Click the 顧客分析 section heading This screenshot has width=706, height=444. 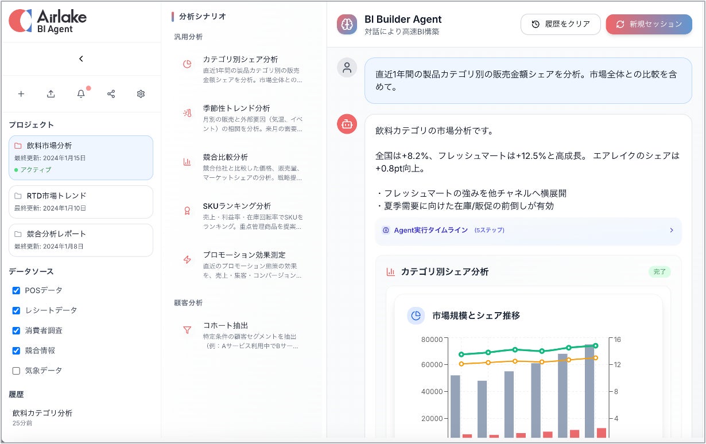[188, 302]
